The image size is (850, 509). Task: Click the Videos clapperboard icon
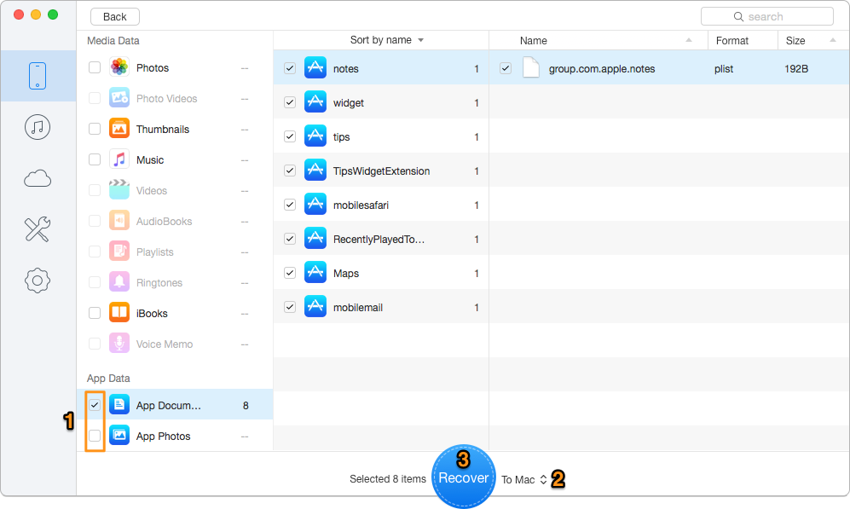click(119, 190)
